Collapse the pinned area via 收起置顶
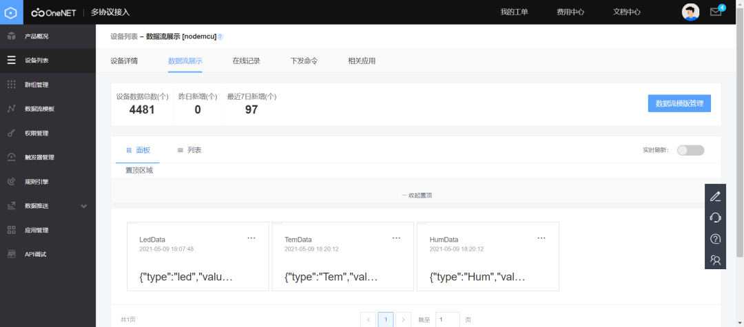Image resolution: width=744 pixels, height=327 pixels. tap(417, 196)
